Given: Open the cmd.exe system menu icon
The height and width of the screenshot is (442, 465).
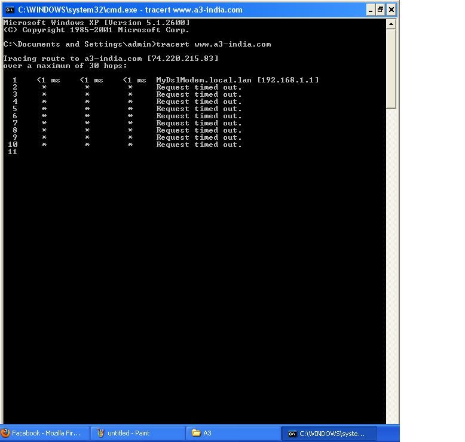Looking at the screenshot, I should (10, 10).
